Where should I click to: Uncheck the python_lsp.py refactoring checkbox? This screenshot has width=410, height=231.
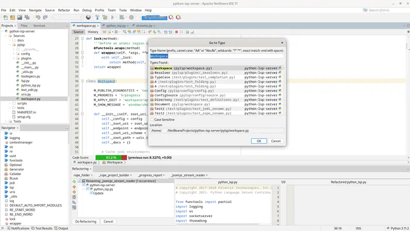pos(88,189)
